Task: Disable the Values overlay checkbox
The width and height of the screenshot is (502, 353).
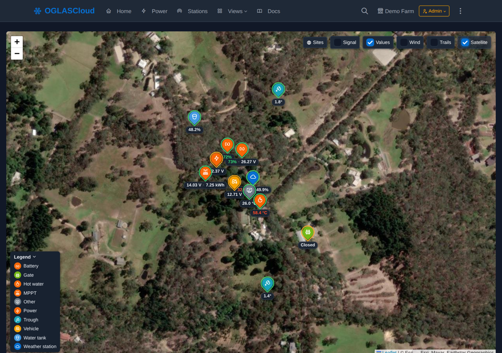Action: [370, 42]
